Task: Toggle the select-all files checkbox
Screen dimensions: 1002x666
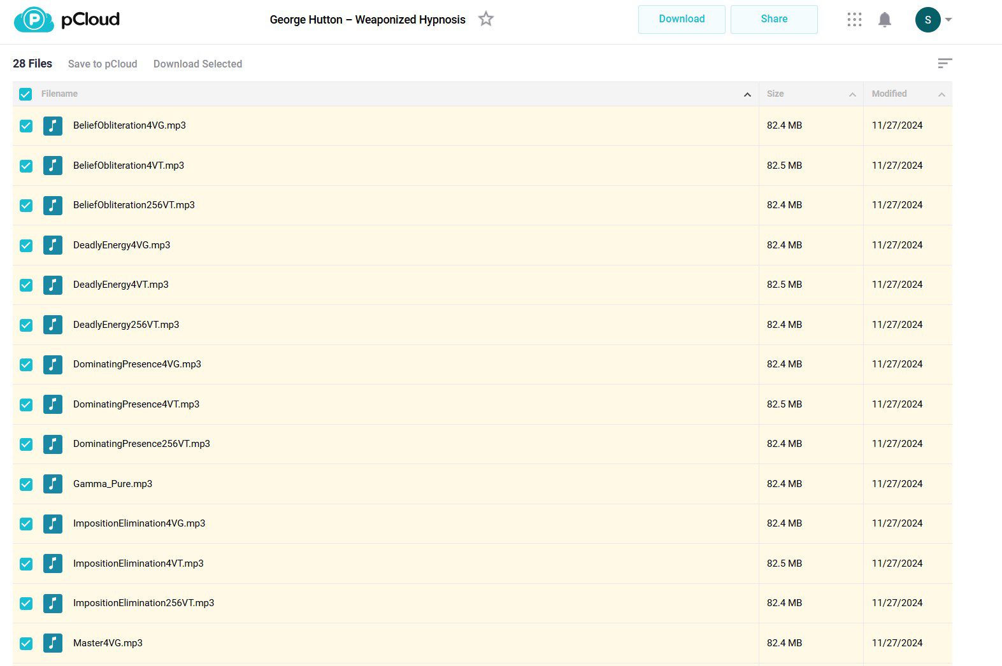Action: [25, 94]
